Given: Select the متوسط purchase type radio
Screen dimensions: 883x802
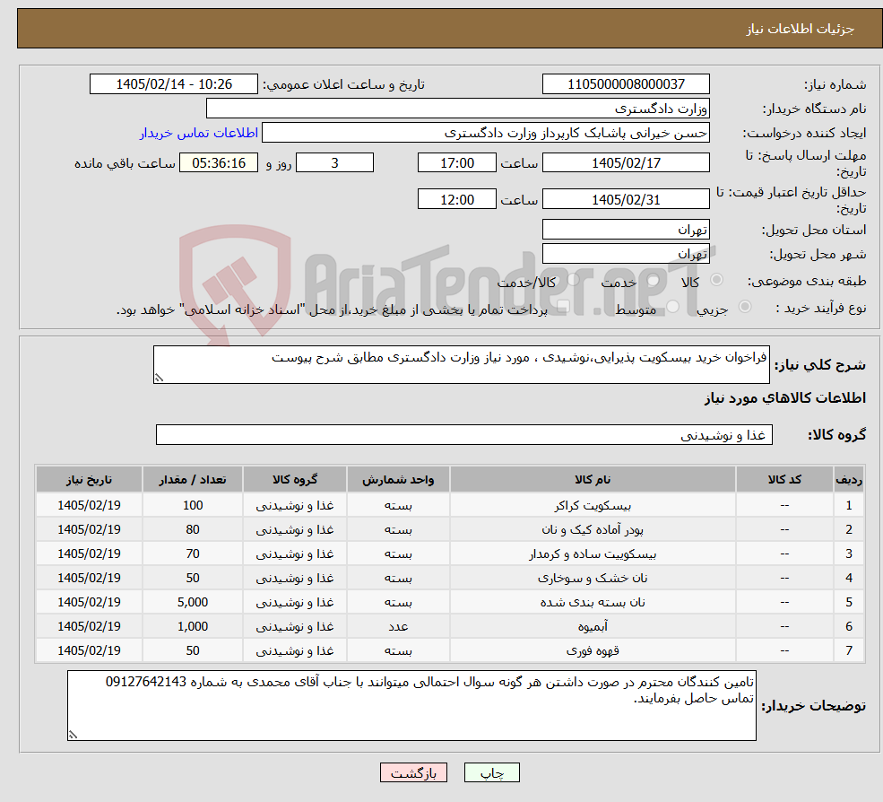Looking at the screenshot, I should (673, 307).
